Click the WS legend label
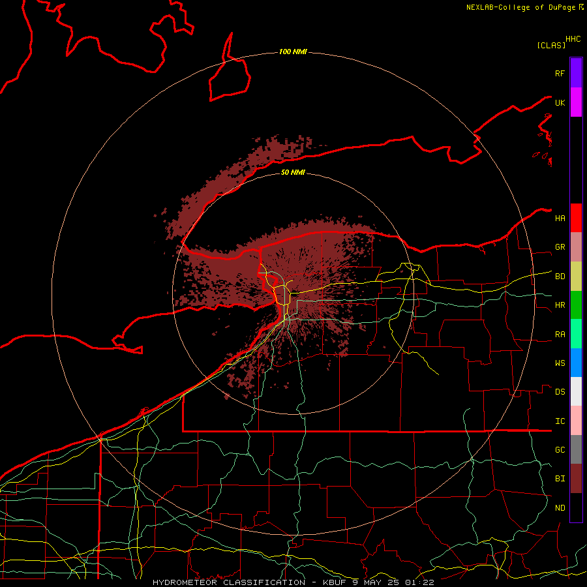This screenshot has height=587, width=587. click(x=560, y=363)
